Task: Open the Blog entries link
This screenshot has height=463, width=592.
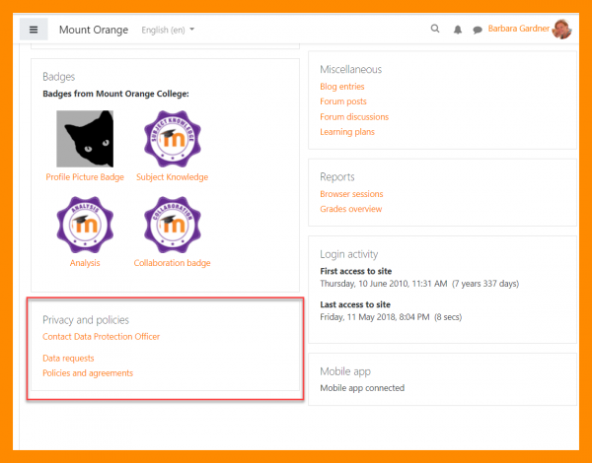Action: [341, 87]
